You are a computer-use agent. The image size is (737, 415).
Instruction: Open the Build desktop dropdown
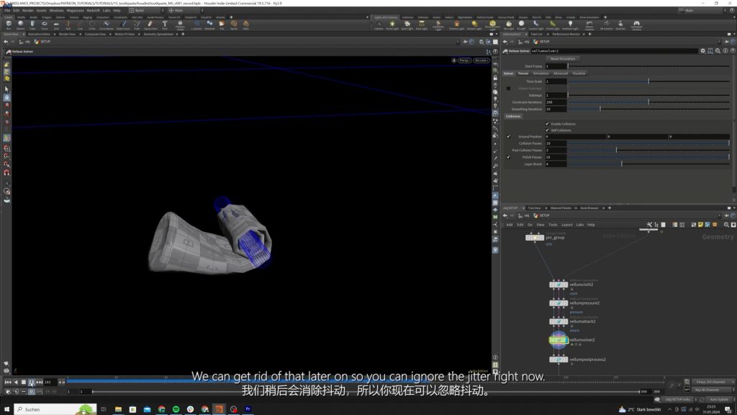[145, 10]
